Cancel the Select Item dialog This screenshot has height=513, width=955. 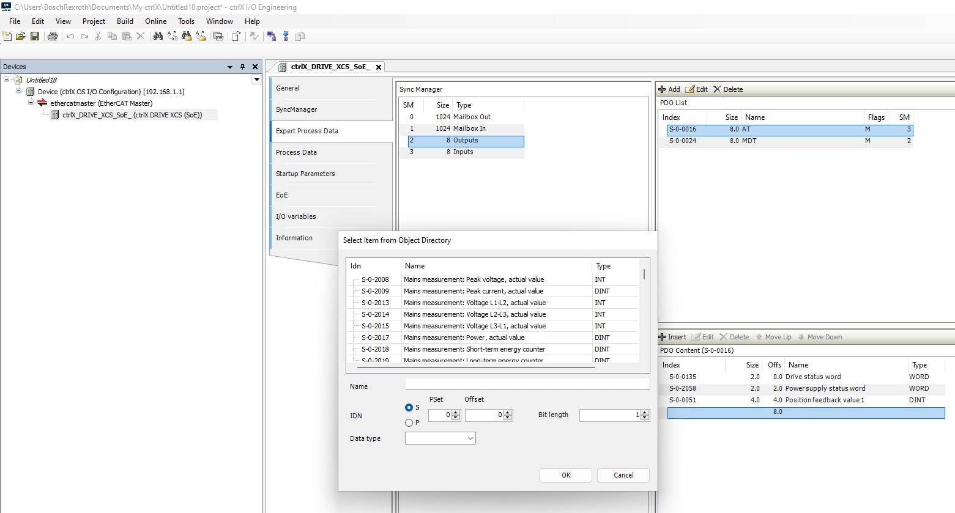[623, 475]
